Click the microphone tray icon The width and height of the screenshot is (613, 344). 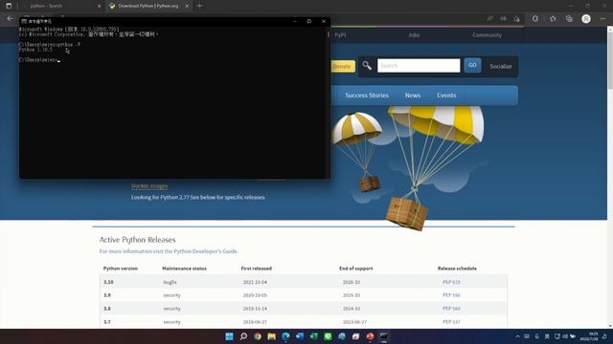pyautogui.click(x=536, y=336)
